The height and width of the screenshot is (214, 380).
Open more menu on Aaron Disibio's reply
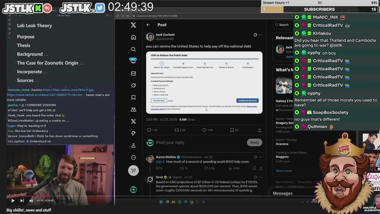click(x=261, y=157)
